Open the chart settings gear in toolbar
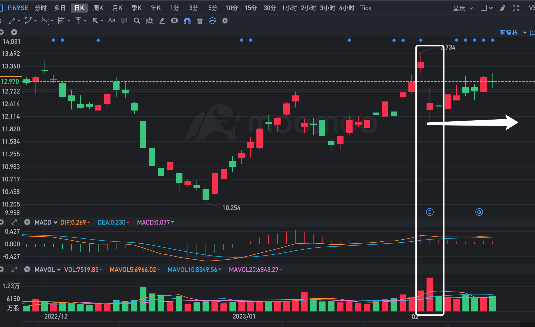Image resolution: width=535 pixels, height=327 pixels. tap(225, 21)
